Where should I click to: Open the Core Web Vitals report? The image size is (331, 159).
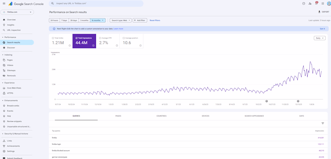pos(14,88)
